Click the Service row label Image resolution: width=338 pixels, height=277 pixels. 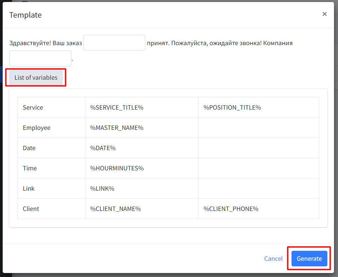[33, 108]
